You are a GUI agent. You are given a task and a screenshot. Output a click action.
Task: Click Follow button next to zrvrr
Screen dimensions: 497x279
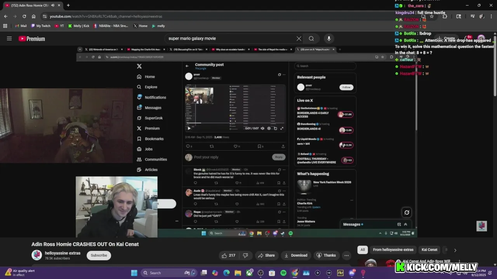click(x=346, y=87)
